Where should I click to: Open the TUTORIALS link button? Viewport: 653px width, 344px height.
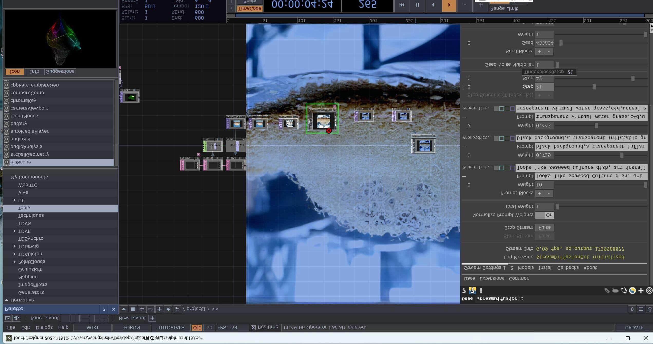[171, 328]
